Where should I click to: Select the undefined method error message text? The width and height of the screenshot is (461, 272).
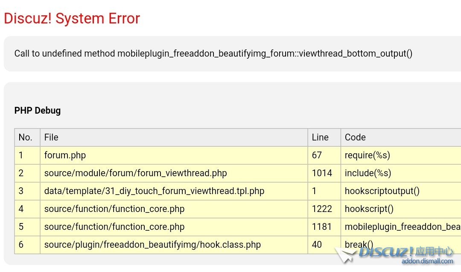213,53
